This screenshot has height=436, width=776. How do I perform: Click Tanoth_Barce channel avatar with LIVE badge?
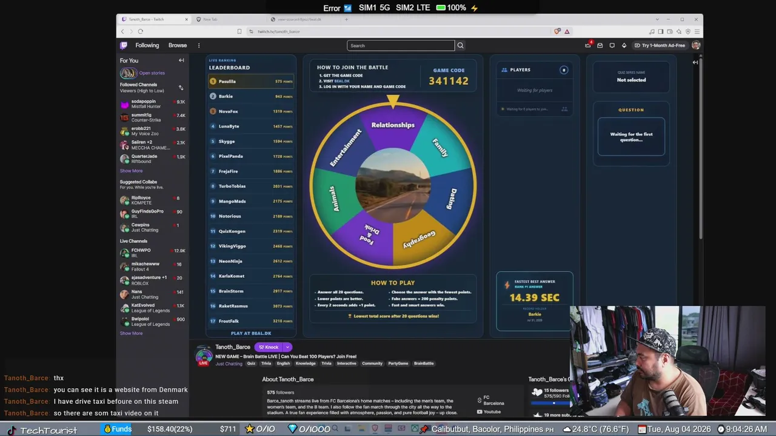(204, 355)
